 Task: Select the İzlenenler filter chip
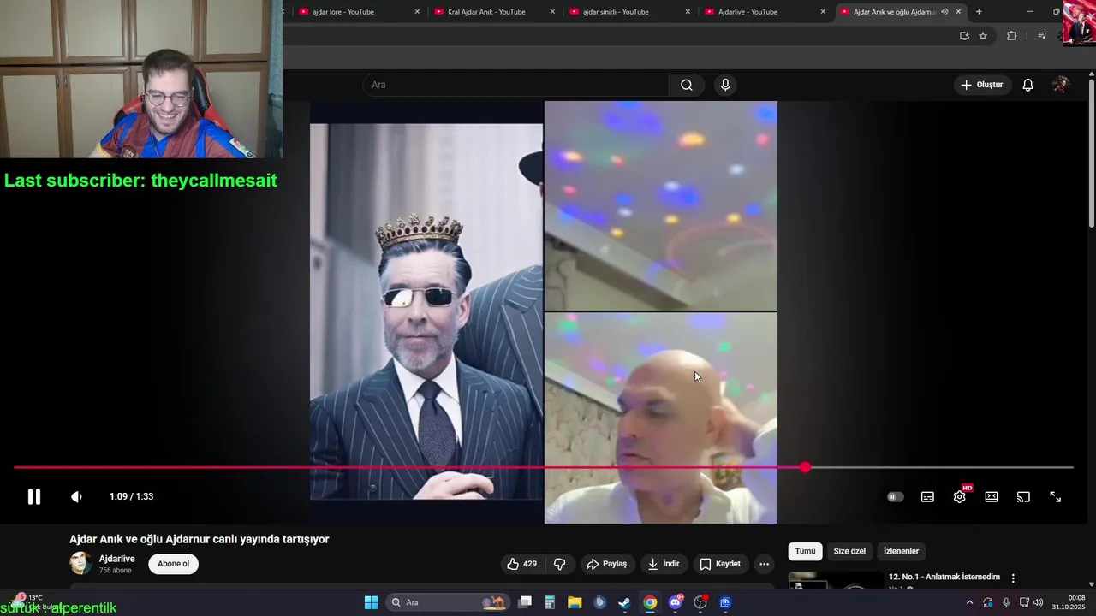point(901,551)
